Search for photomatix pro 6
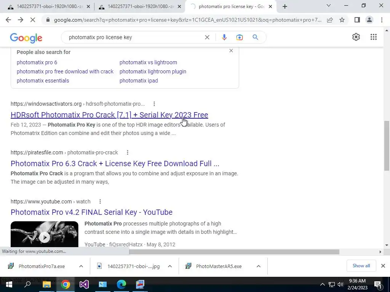 click(37, 62)
